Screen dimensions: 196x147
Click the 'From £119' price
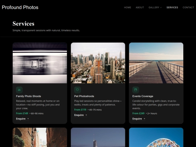(80, 110)
